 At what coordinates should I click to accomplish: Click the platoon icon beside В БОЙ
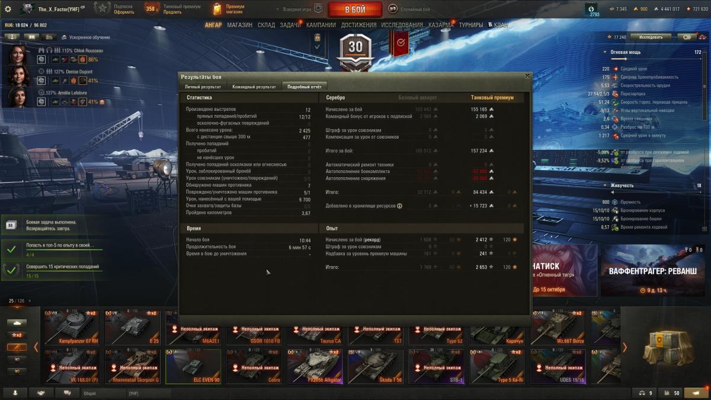[x=318, y=8]
